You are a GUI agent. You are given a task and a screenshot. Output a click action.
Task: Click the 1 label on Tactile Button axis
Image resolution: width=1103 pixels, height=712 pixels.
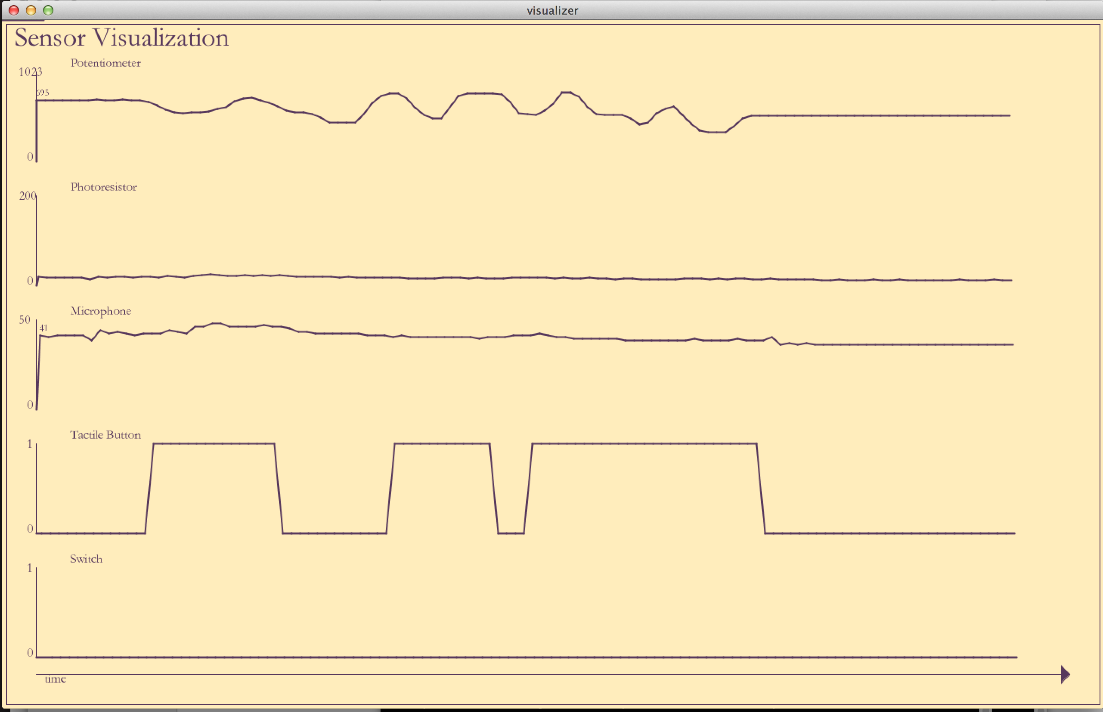coord(30,444)
